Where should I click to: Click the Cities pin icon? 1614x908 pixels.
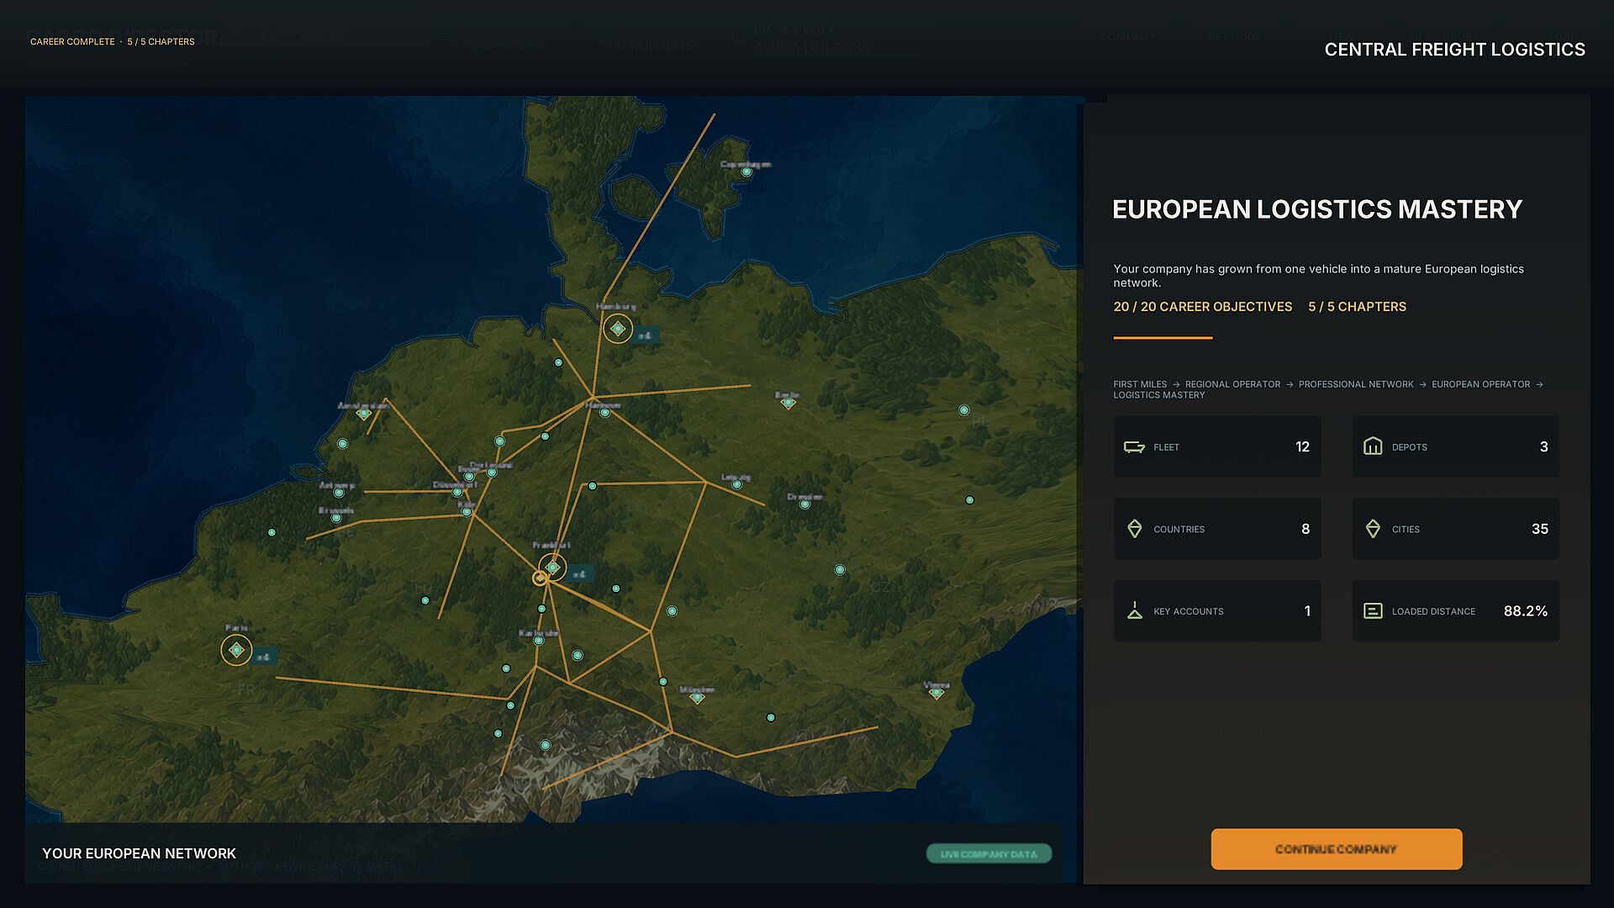(1373, 529)
